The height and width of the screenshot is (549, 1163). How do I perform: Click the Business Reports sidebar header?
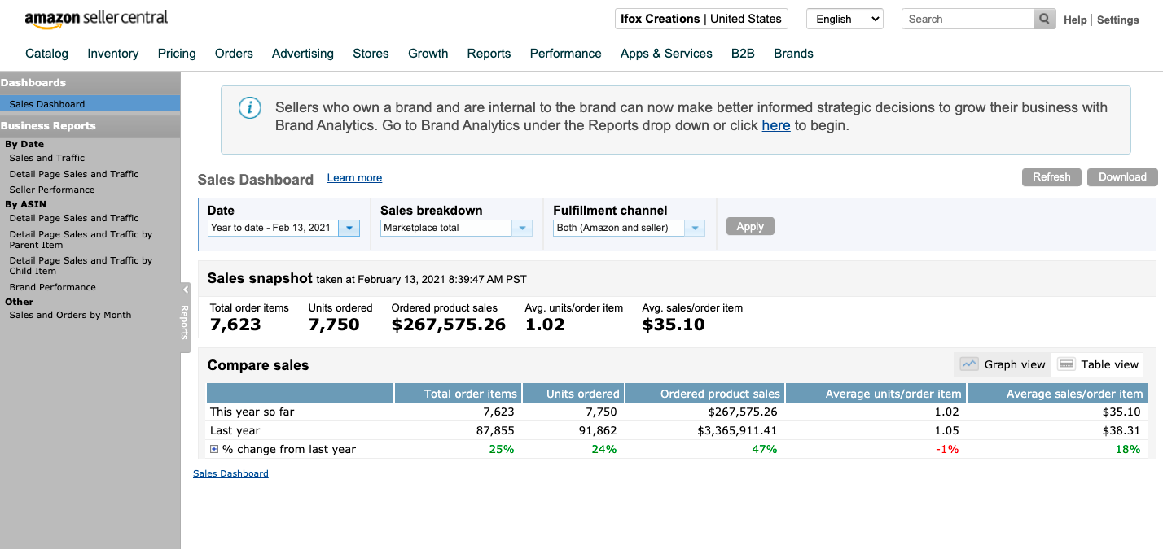point(90,126)
